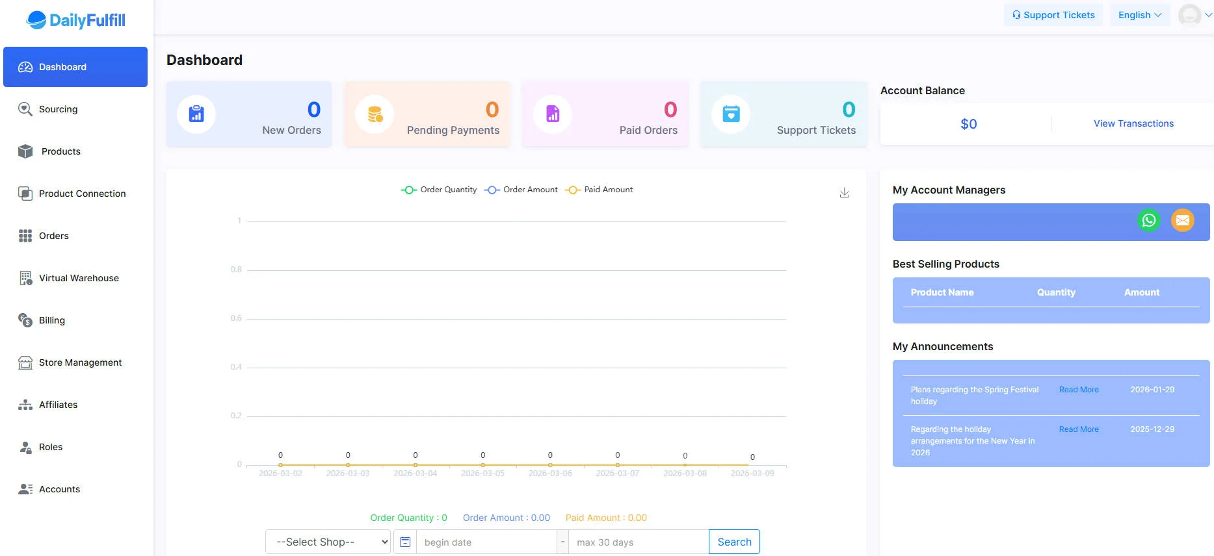Download the chart using the download icon
This screenshot has width=1214, height=556.
(x=844, y=193)
